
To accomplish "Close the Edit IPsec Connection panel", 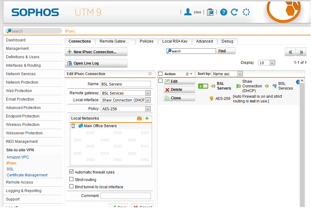I will pyautogui.click(x=150, y=74).
